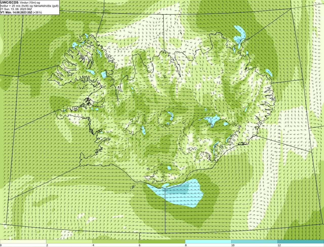This screenshot has height=247, width=324.
Task: Click the legend scale label '12'
Action: 279,245
